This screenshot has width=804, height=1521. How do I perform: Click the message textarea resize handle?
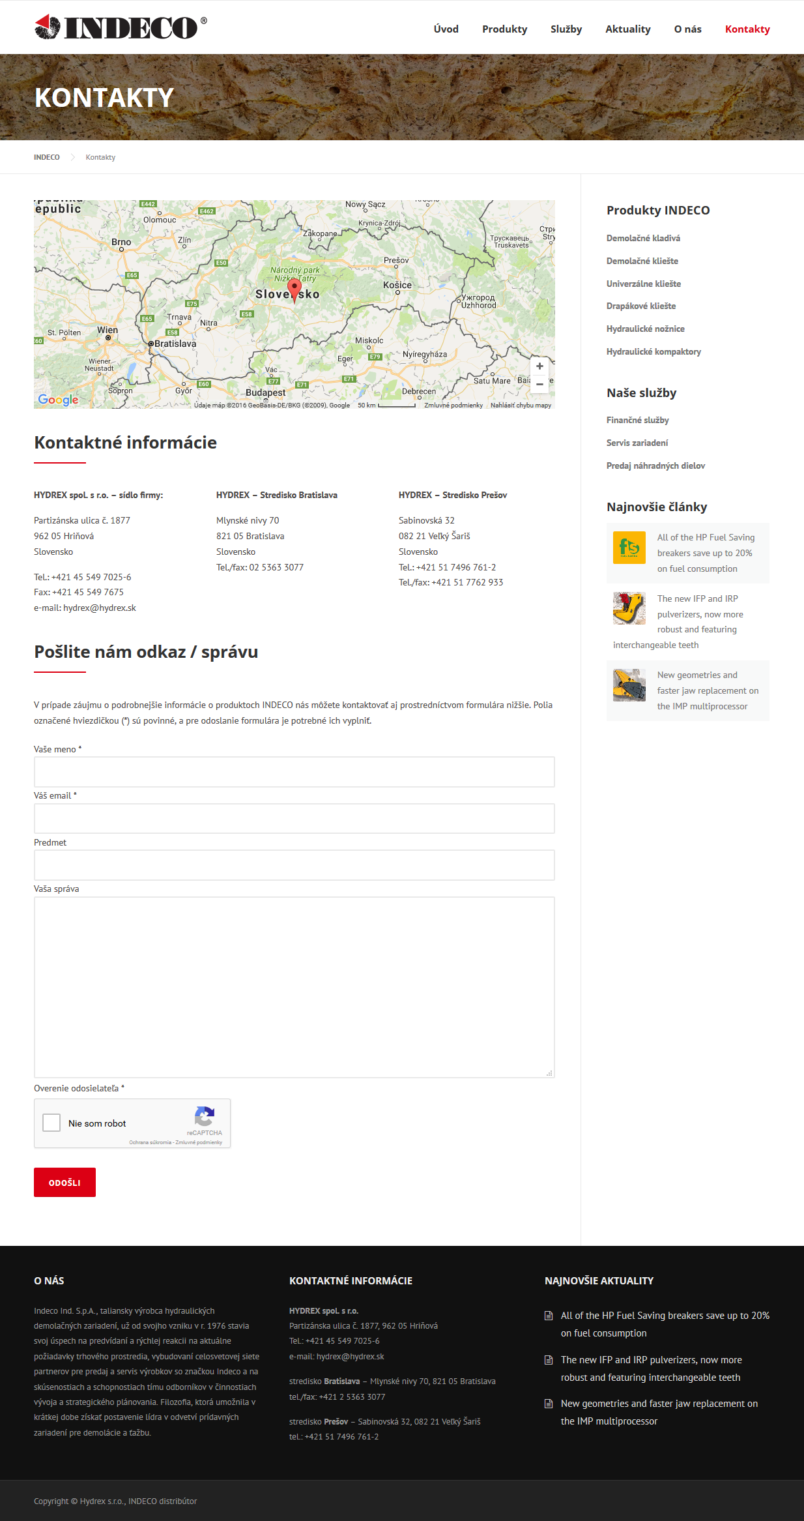point(549,1072)
